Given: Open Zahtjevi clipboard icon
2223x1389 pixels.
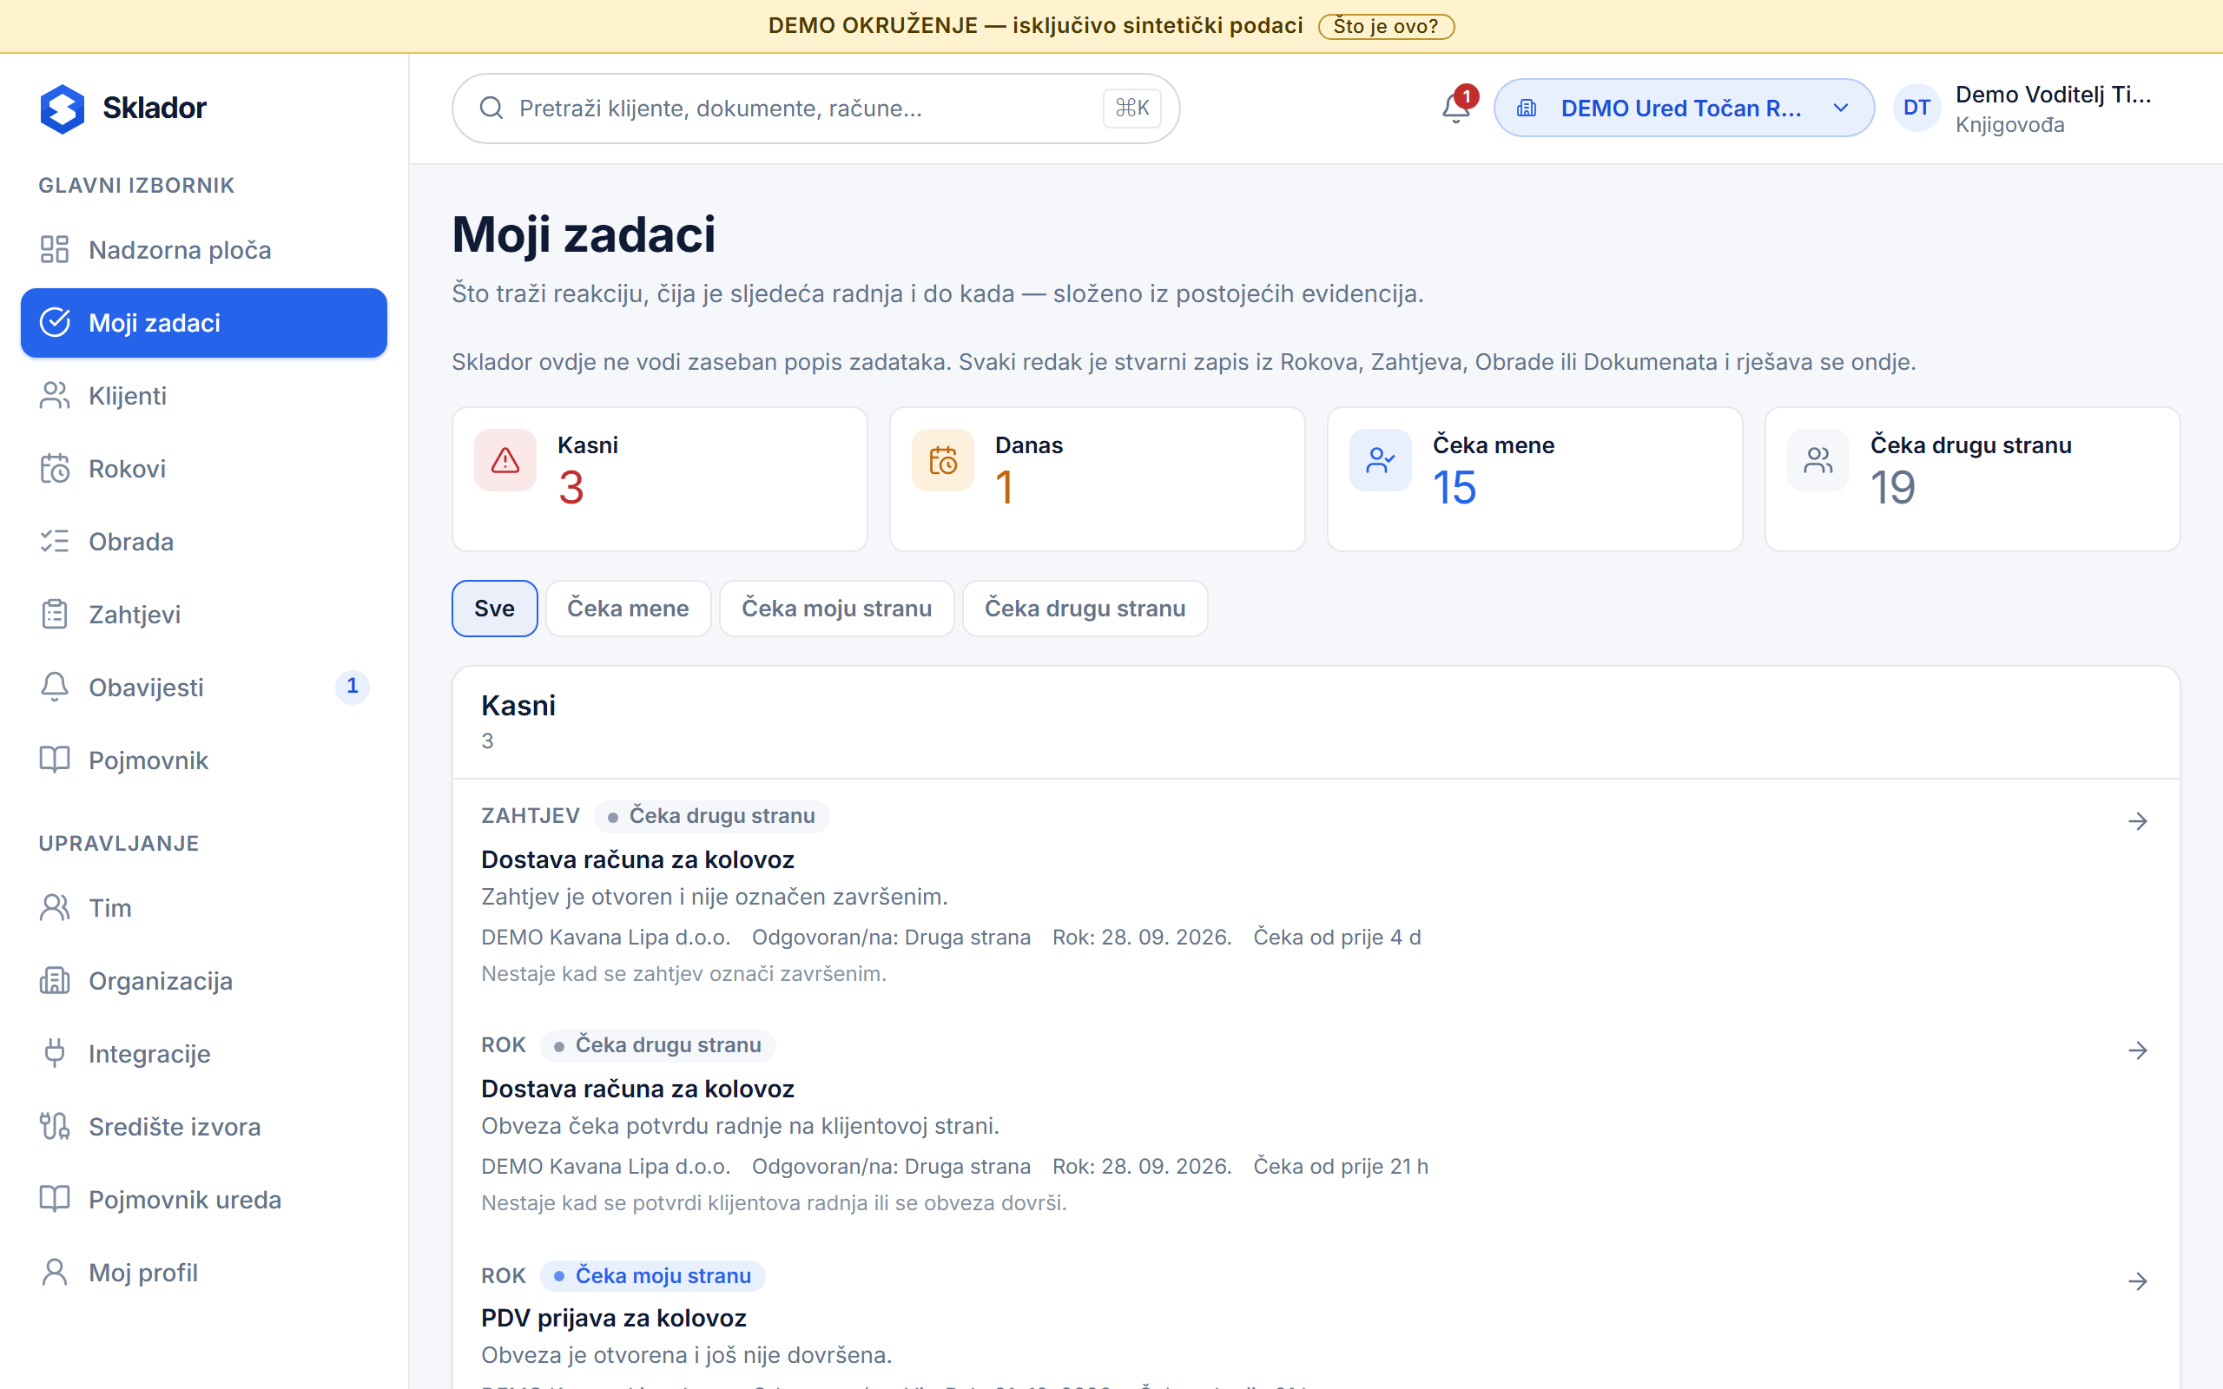Looking at the screenshot, I should (x=54, y=614).
